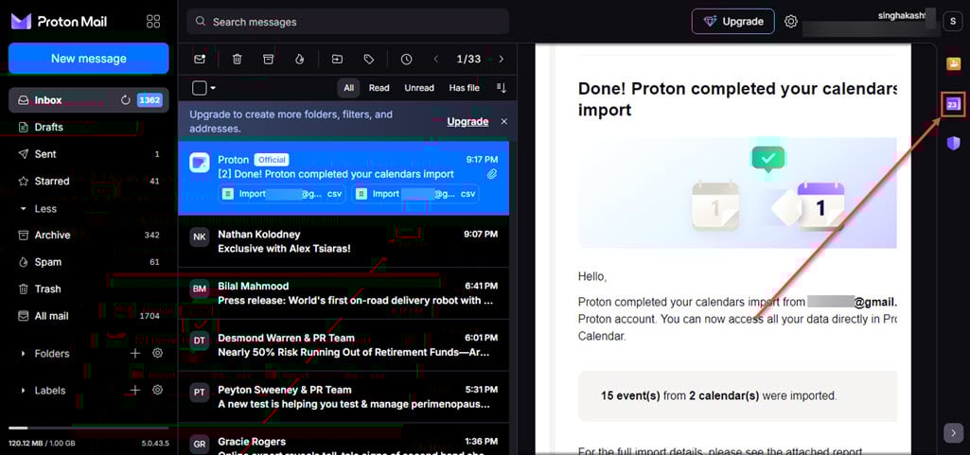Image resolution: width=970 pixels, height=455 pixels.
Task: Add a new folder plus icon
Action: point(135,354)
